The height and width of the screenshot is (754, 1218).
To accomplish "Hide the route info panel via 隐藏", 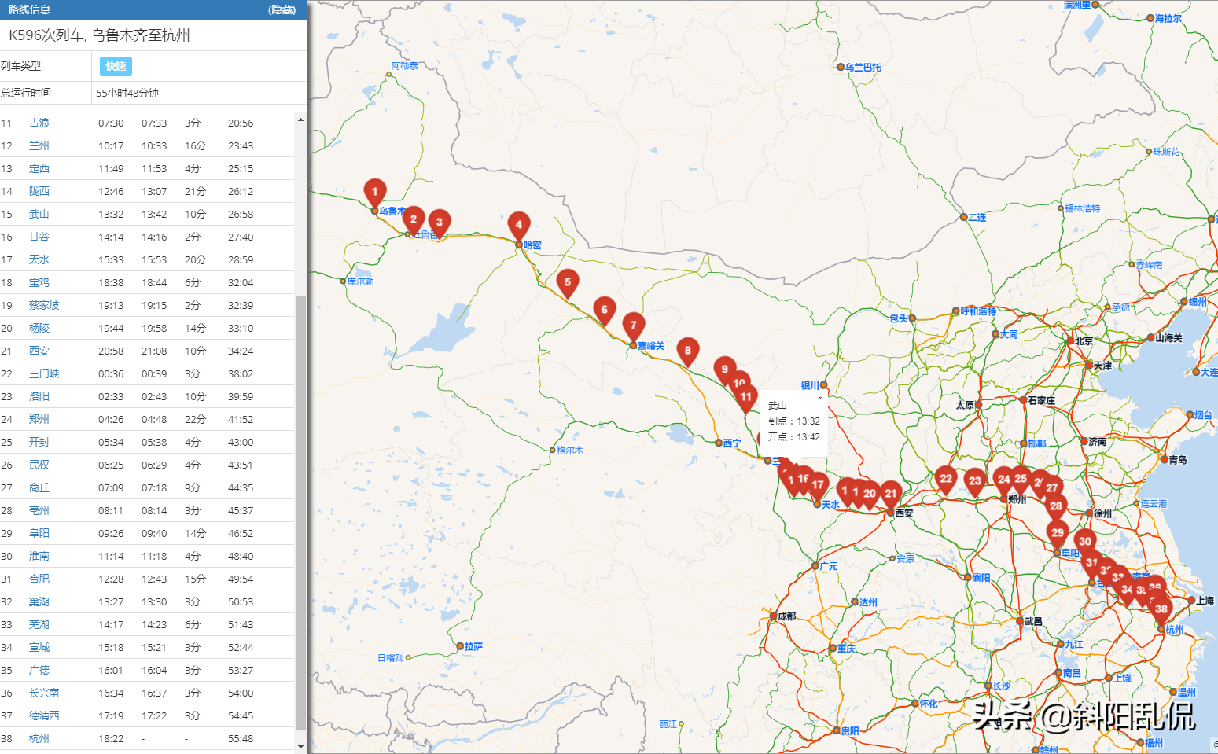I will tap(282, 9).
